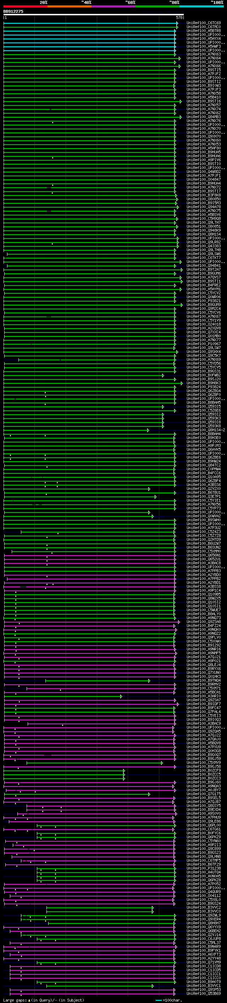The height and width of the screenshot is (1003, 227).
Task: Click the cyan alignment bar of C6TC69
Action: (90, 23)
